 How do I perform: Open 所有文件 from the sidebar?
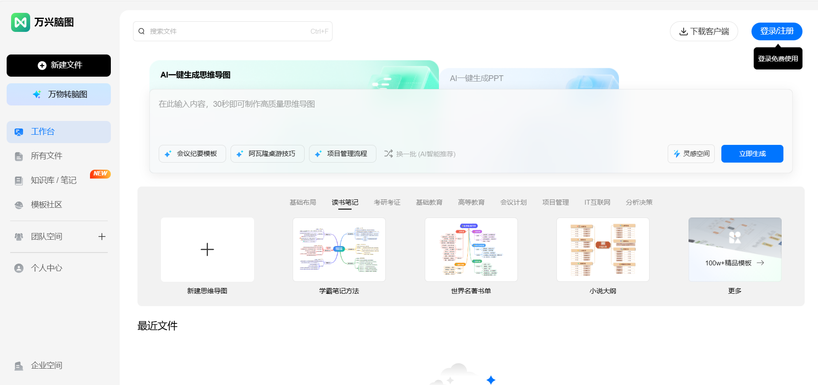[47, 156]
